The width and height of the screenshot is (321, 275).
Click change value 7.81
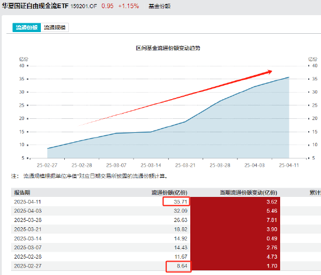pos(272,220)
